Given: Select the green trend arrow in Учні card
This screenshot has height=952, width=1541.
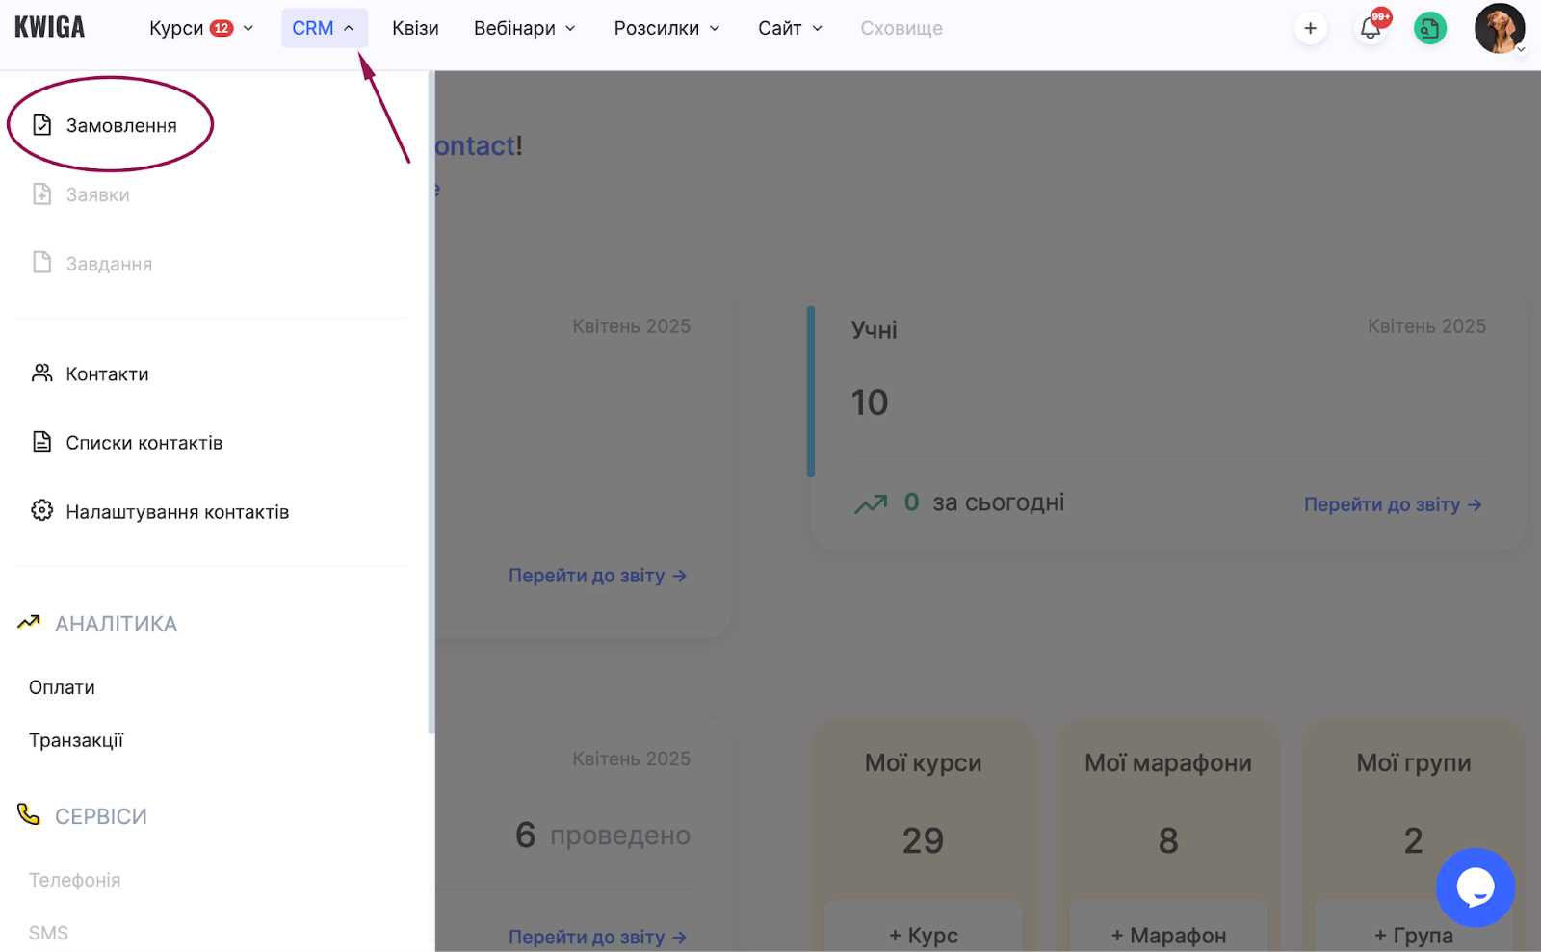Looking at the screenshot, I should point(871,503).
